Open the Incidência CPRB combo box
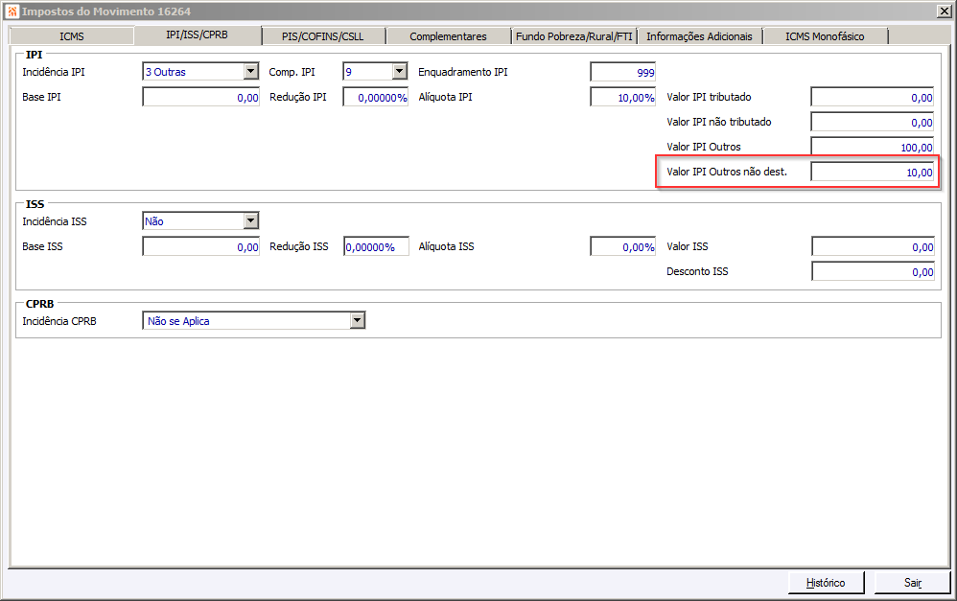The width and height of the screenshot is (957, 601). click(x=253, y=320)
